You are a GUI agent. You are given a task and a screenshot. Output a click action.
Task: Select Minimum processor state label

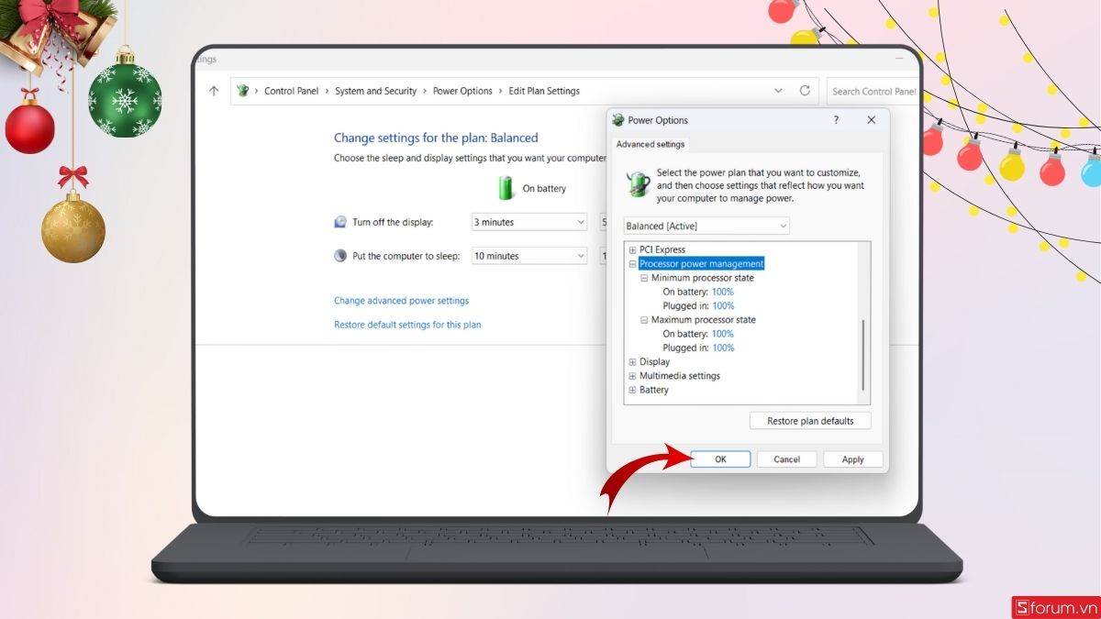[x=703, y=278]
